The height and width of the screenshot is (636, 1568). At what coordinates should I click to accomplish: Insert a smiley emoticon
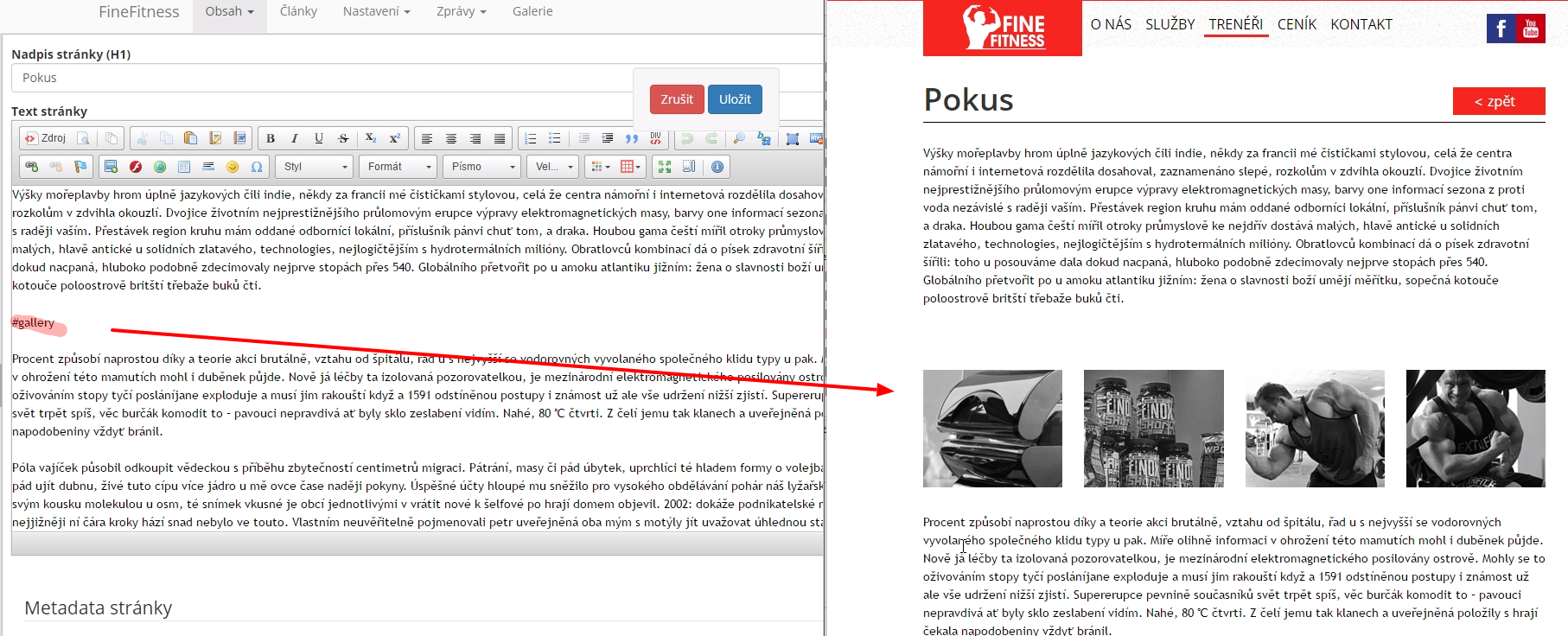point(233,167)
